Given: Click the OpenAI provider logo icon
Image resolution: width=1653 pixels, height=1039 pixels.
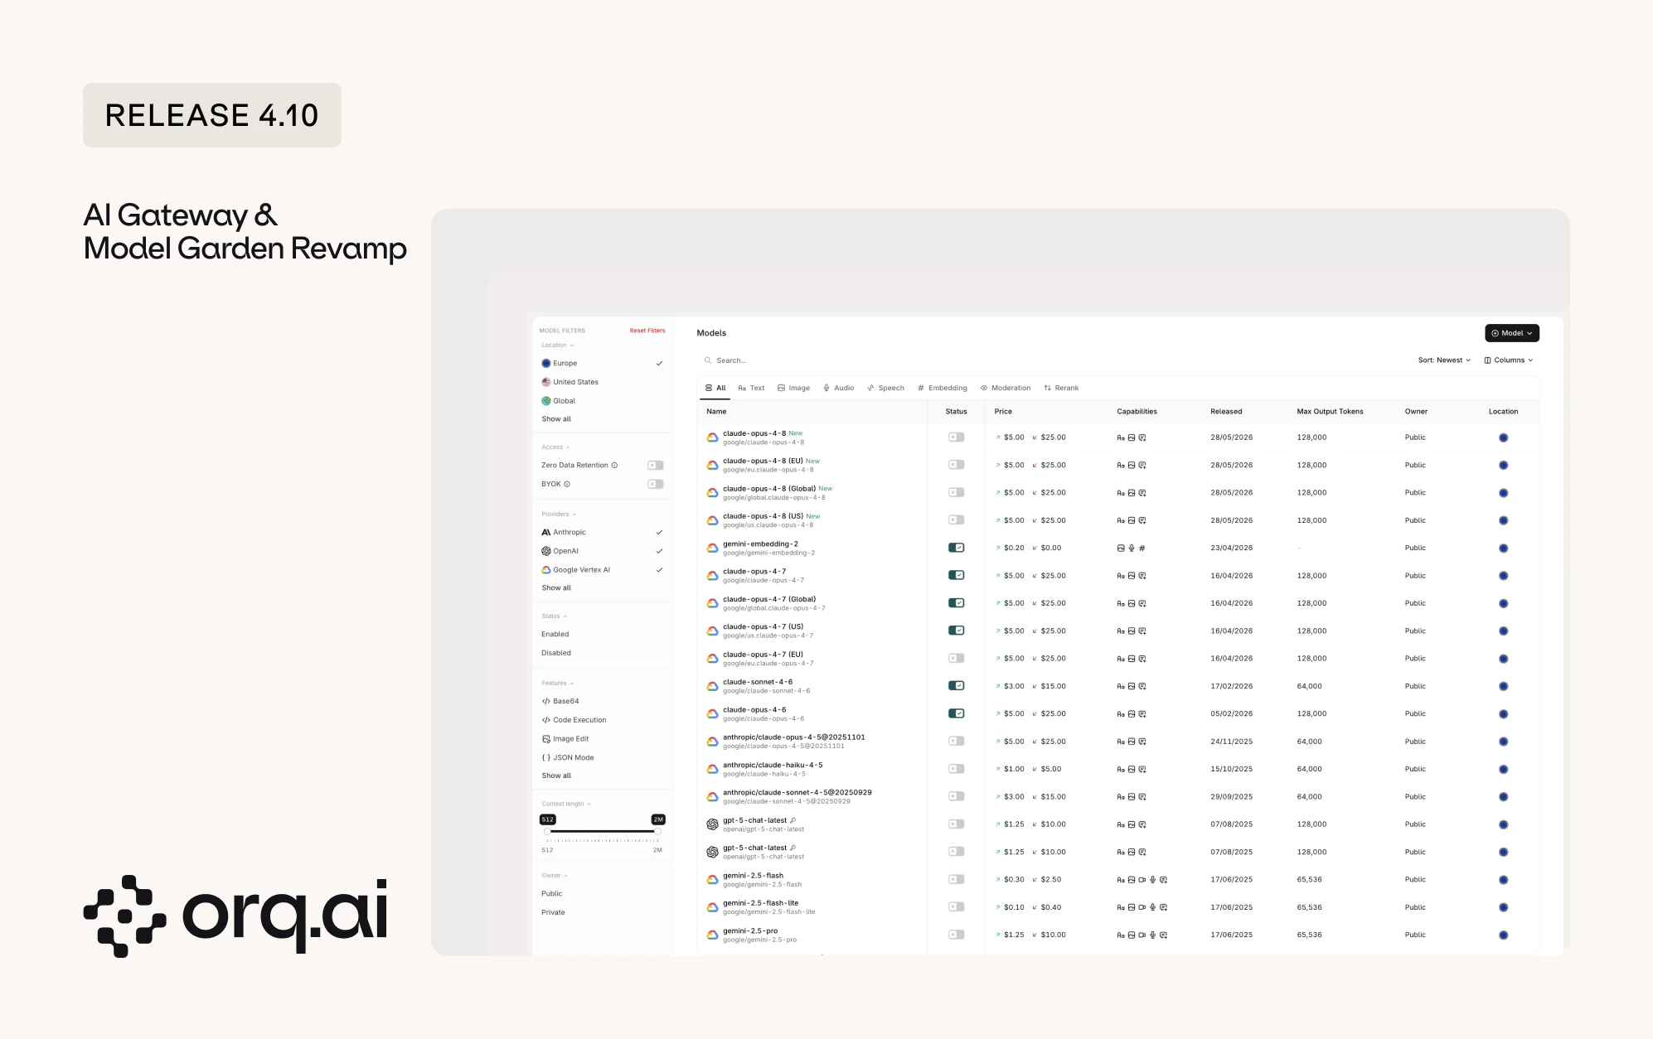Looking at the screenshot, I should point(546,551).
